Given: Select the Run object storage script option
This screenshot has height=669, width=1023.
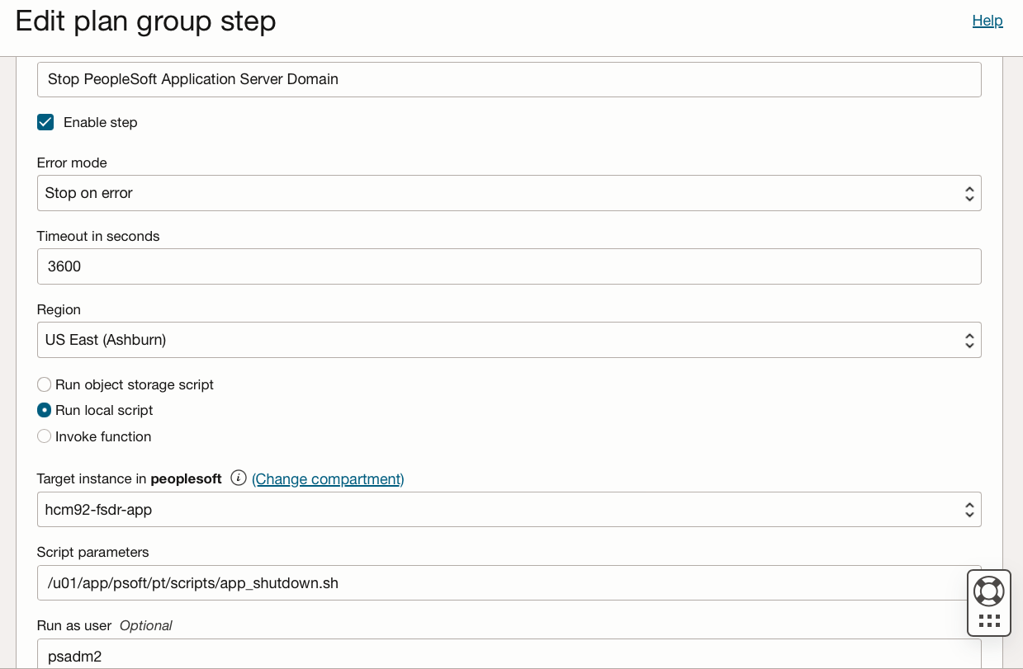Looking at the screenshot, I should click(44, 384).
